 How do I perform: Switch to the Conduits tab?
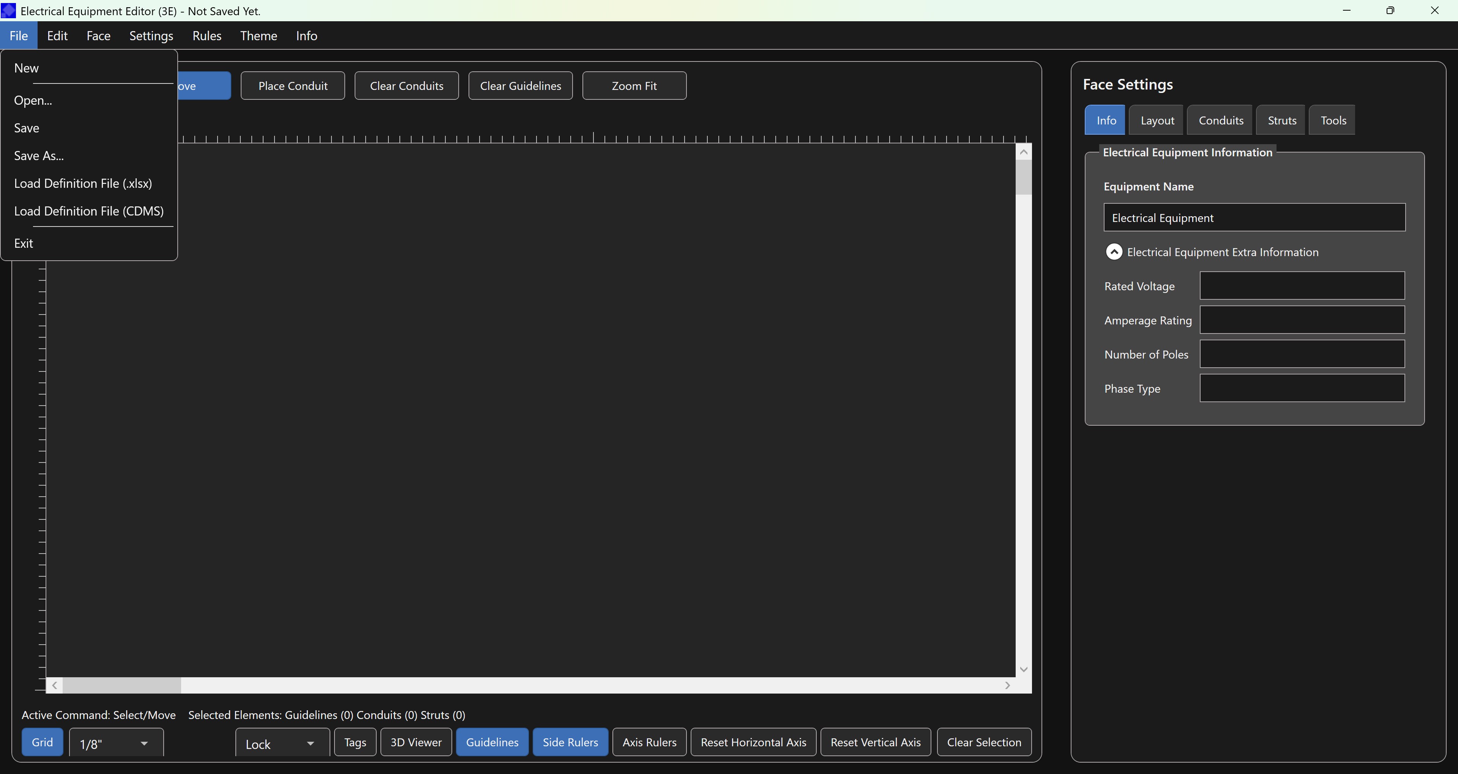coord(1220,120)
